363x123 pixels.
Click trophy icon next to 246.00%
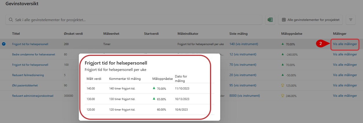click(283, 96)
